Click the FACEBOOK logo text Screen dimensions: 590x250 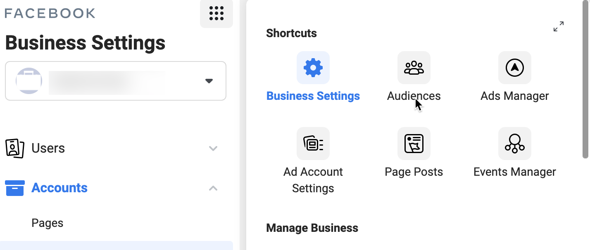[50, 14]
